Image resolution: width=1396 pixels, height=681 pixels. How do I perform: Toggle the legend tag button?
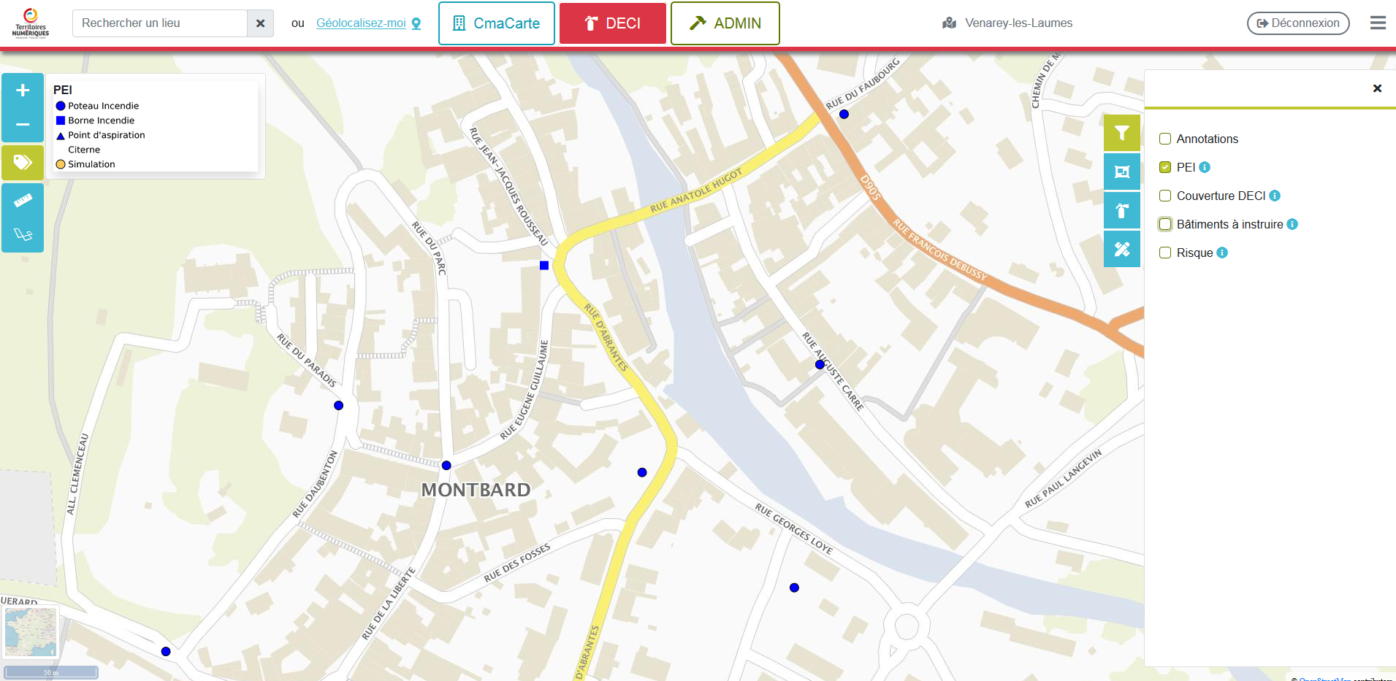coord(23,162)
